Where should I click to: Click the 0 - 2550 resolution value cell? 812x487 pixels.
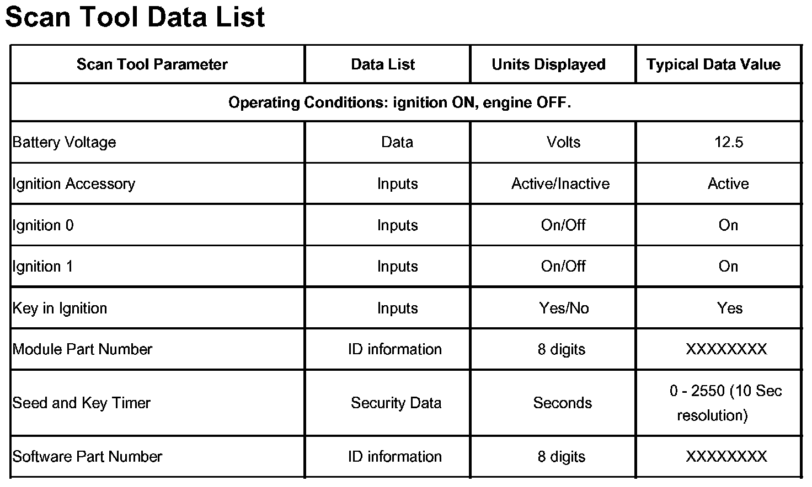coord(725,403)
